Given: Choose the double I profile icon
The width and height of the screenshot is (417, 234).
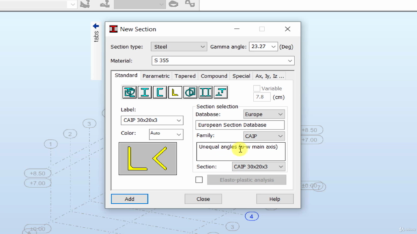Looking at the screenshot, I should tap(205, 92).
